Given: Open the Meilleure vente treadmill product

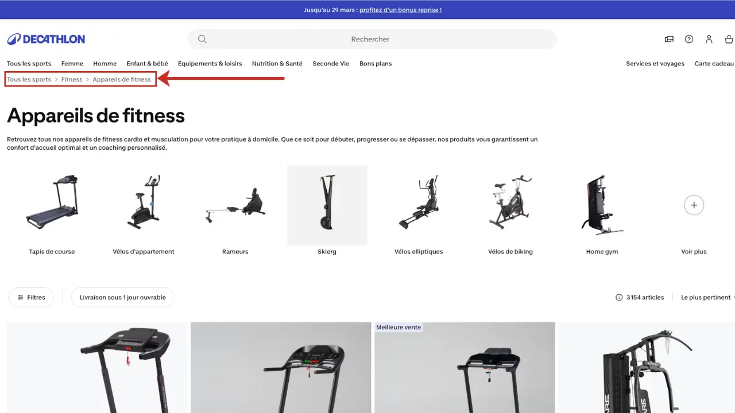Looking at the screenshot, I should point(465,368).
